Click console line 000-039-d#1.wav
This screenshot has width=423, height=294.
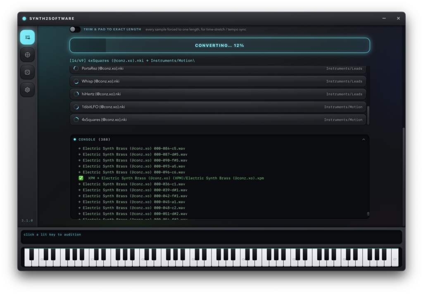click(x=133, y=190)
